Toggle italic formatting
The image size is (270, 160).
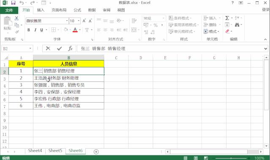pyautogui.click(x=35, y=30)
